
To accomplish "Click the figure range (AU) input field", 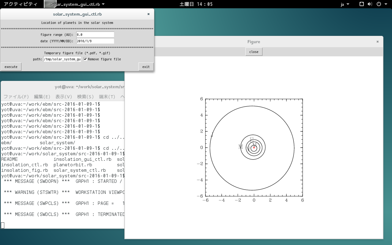I will tap(95, 35).
